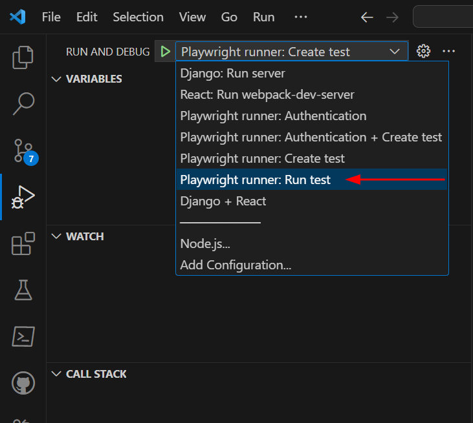The width and height of the screenshot is (473, 423).
Task: Collapse the CALL STACK section
Action: [57, 374]
